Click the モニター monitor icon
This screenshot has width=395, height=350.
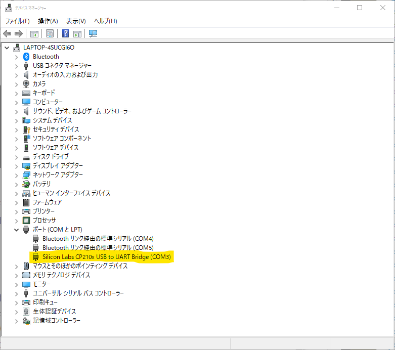tap(26, 284)
